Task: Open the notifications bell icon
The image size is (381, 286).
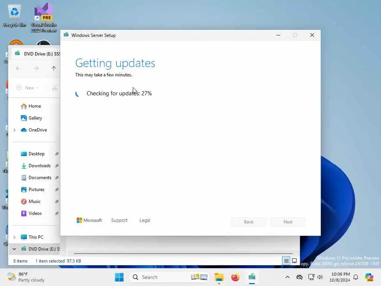Action: click(x=356, y=277)
